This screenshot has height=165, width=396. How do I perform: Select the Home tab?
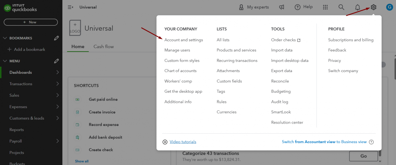click(x=78, y=47)
